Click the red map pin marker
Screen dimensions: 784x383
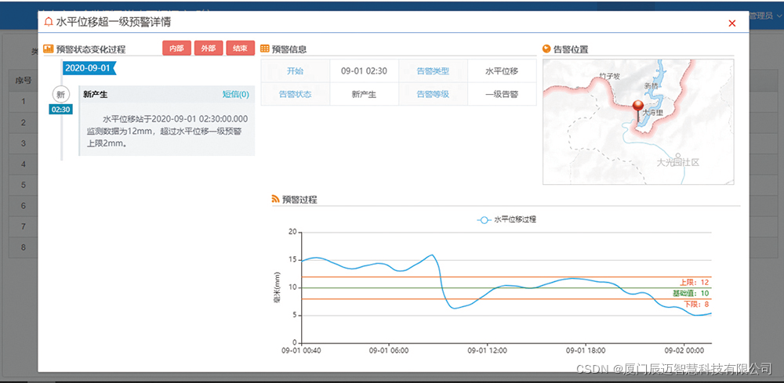click(x=637, y=111)
